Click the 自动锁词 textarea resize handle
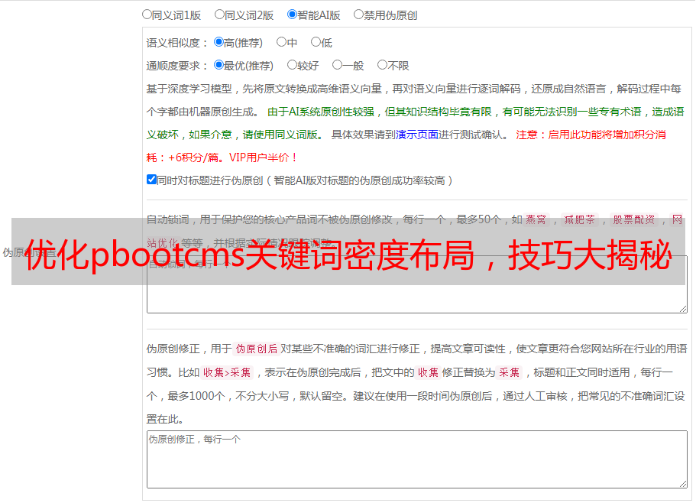The width and height of the screenshot is (696, 503). pos(683,309)
